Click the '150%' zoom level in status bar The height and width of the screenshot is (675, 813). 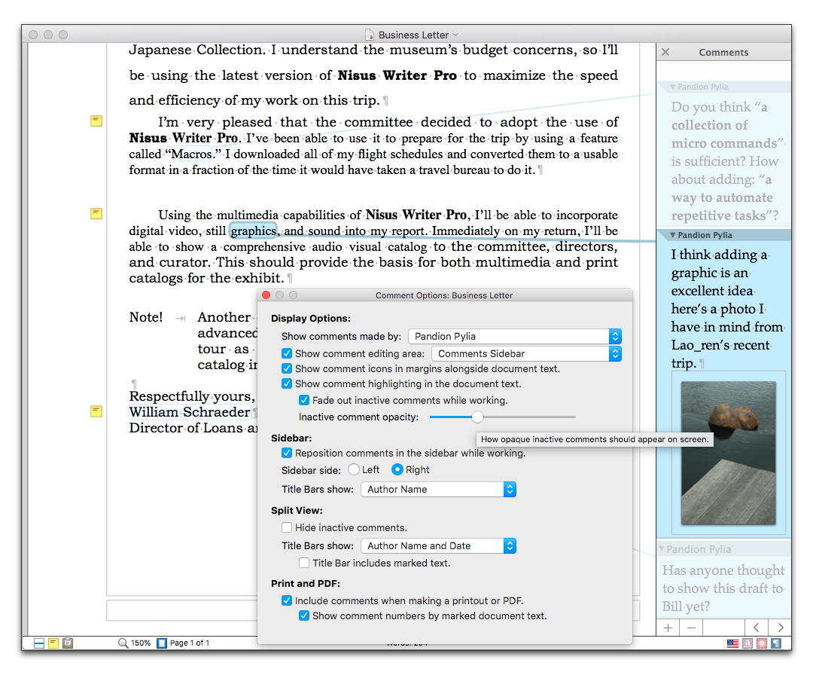141,643
